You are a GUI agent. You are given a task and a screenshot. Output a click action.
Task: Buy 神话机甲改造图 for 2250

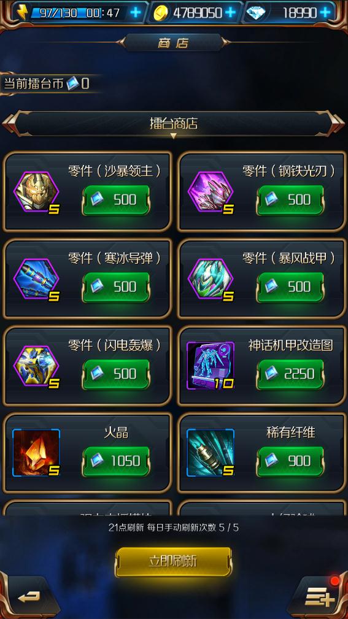pos(290,374)
